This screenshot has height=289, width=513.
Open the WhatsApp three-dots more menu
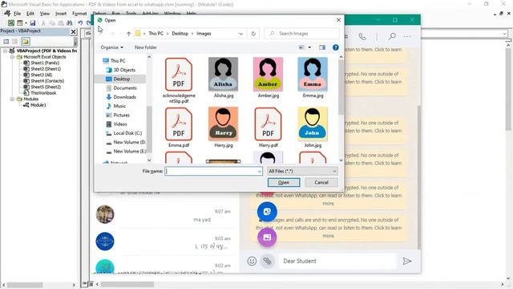407,36
